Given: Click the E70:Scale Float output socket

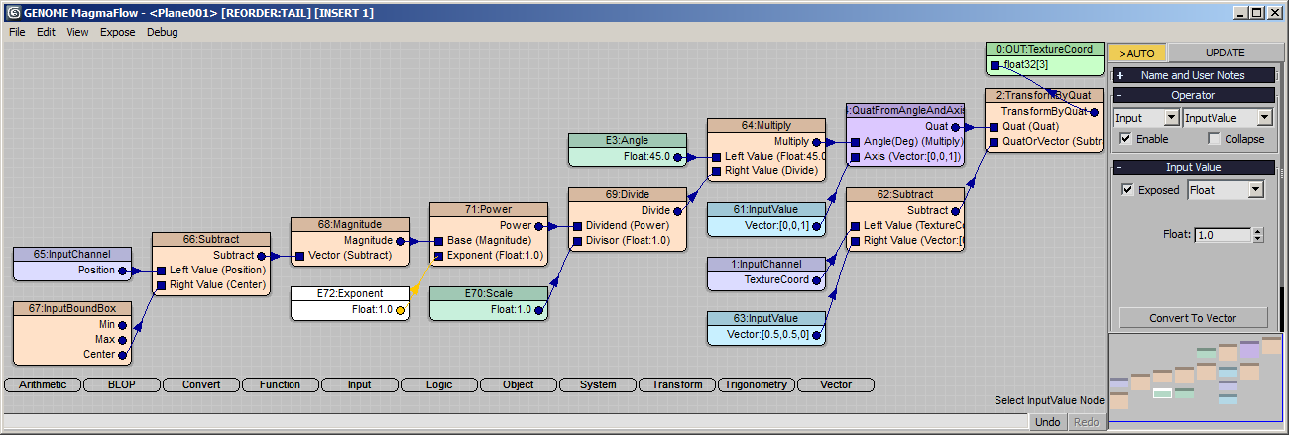Looking at the screenshot, I should (x=538, y=310).
